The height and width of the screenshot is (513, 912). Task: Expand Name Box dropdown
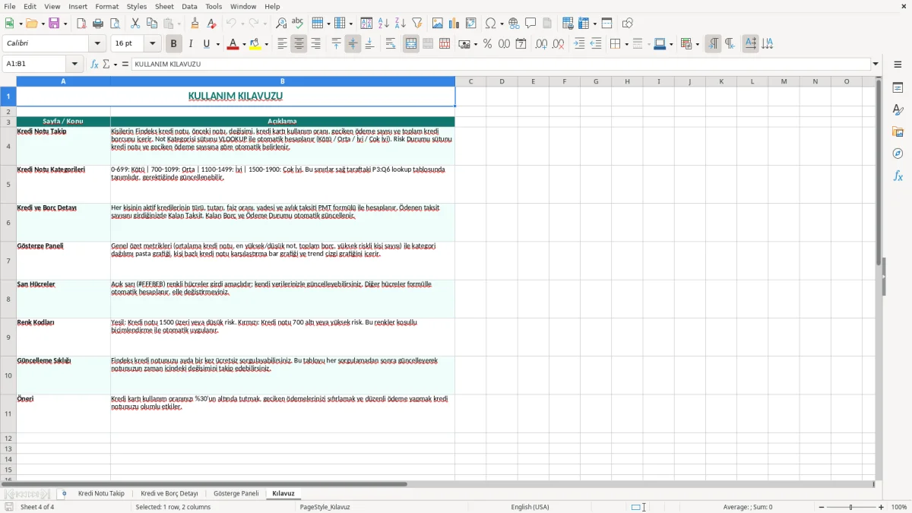74,64
